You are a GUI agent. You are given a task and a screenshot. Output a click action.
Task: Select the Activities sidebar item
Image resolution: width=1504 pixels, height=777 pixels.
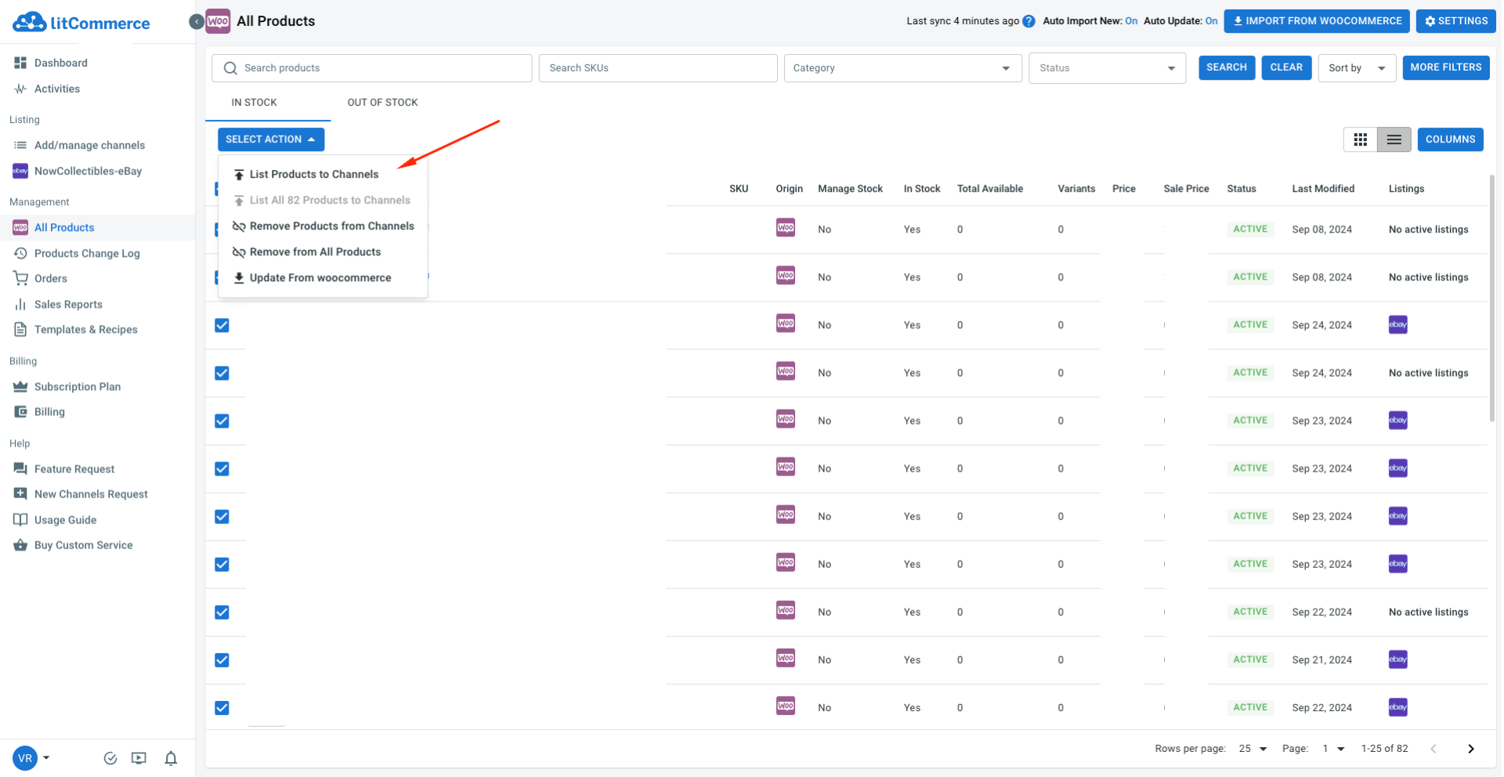pyautogui.click(x=56, y=89)
